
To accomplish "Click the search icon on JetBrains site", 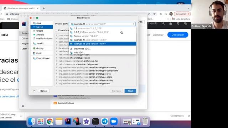I will (163, 23).
